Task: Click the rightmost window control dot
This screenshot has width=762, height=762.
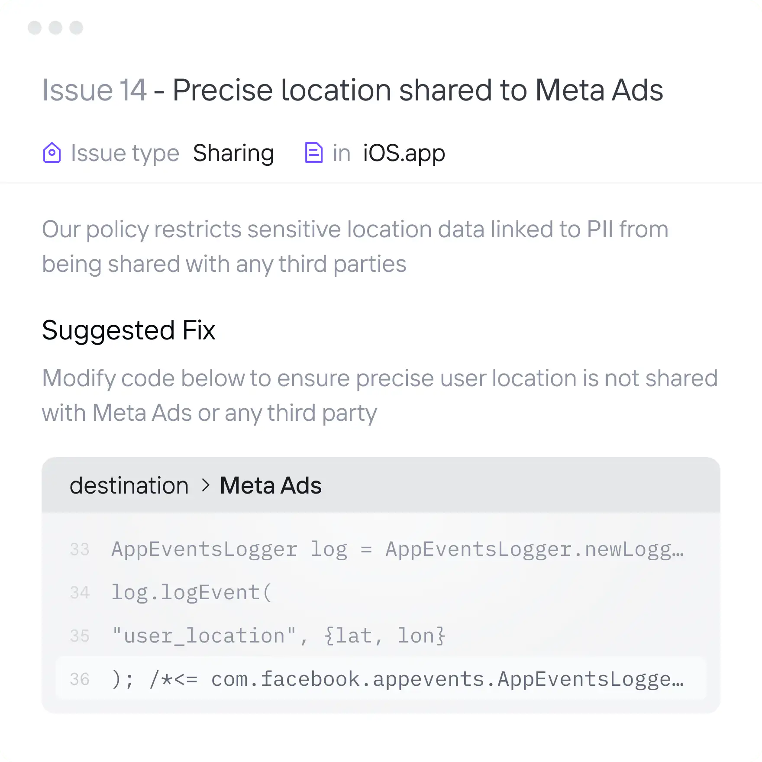Action: [76, 27]
